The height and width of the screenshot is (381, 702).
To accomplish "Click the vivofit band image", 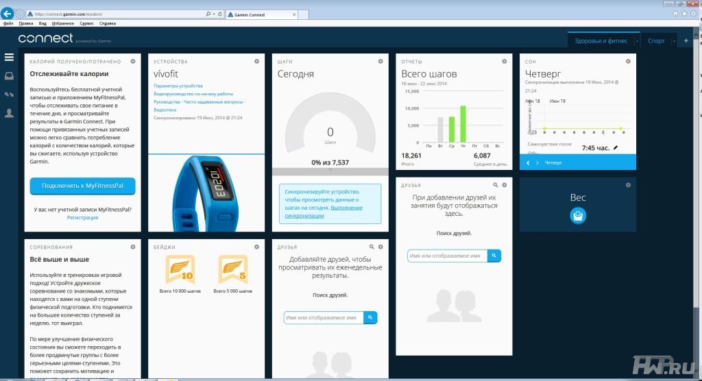I will (206, 193).
